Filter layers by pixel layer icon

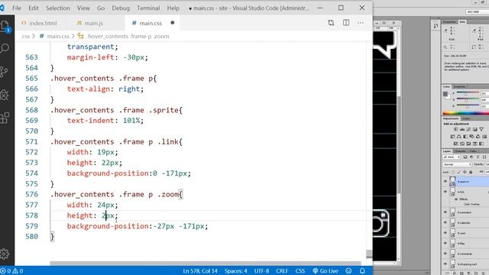[x=465, y=157]
